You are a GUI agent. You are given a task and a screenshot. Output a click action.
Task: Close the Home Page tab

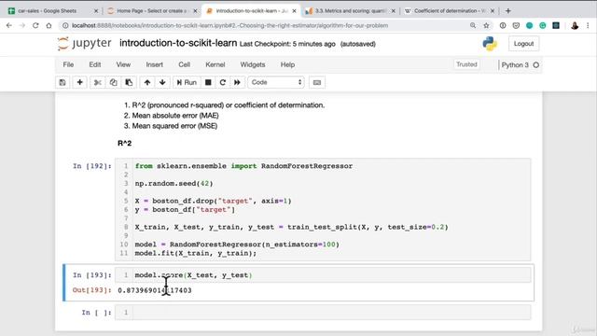[x=195, y=11]
